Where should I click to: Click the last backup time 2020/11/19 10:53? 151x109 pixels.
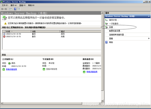[19, 66]
